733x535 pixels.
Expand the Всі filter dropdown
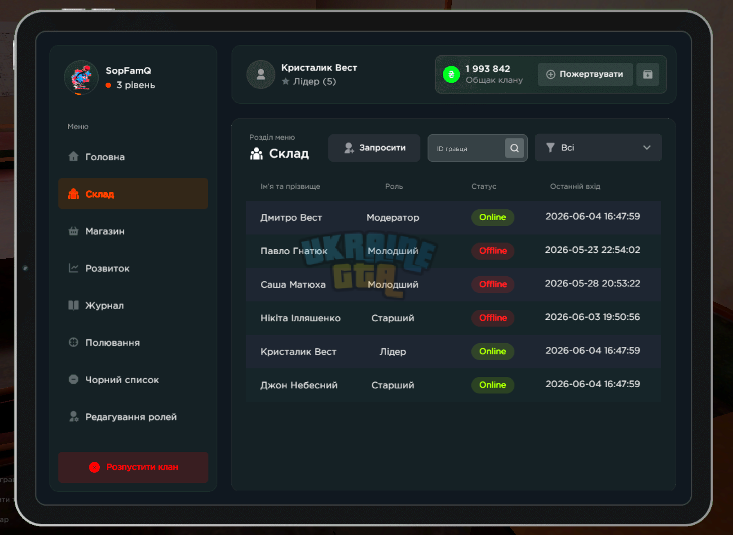598,147
